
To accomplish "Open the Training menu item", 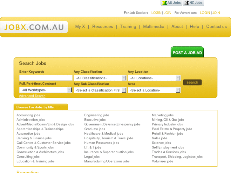I will pos(128,26).
